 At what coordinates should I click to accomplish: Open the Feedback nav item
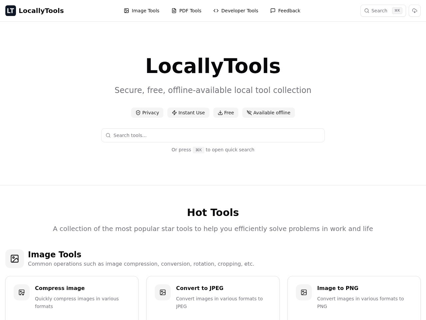tap(285, 11)
